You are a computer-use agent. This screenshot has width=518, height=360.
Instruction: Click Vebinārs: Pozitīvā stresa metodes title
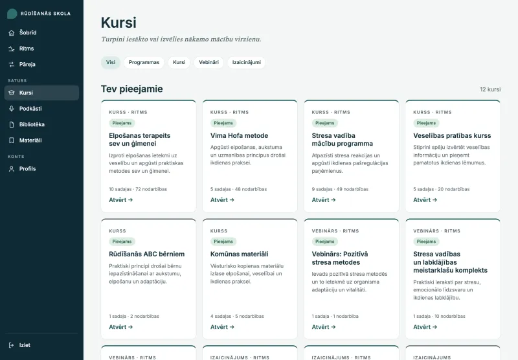340,258
